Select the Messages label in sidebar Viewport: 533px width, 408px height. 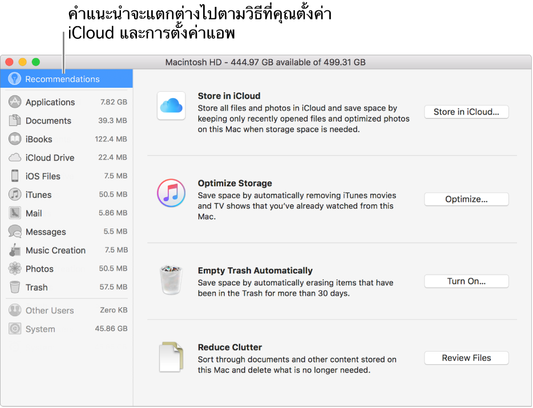coord(46,232)
